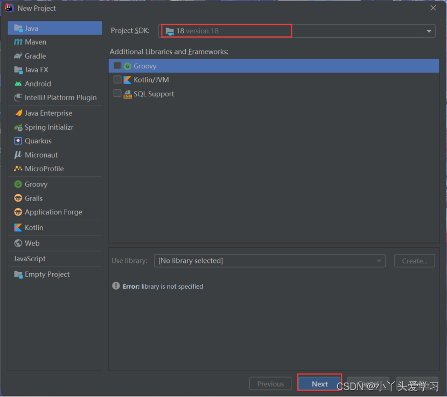Viewport: 447px width, 397px height.
Task: Click the 'Project SDK:' label
Action: (130, 31)
